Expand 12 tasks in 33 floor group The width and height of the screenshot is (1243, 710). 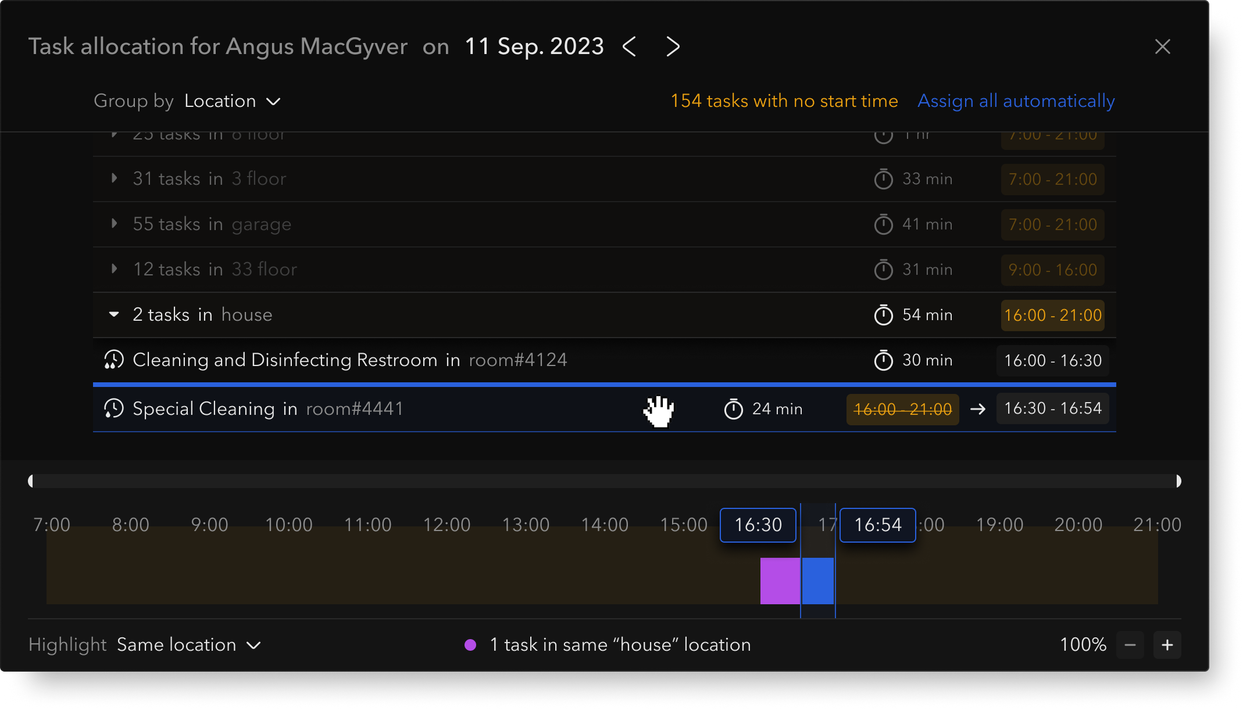114,269
